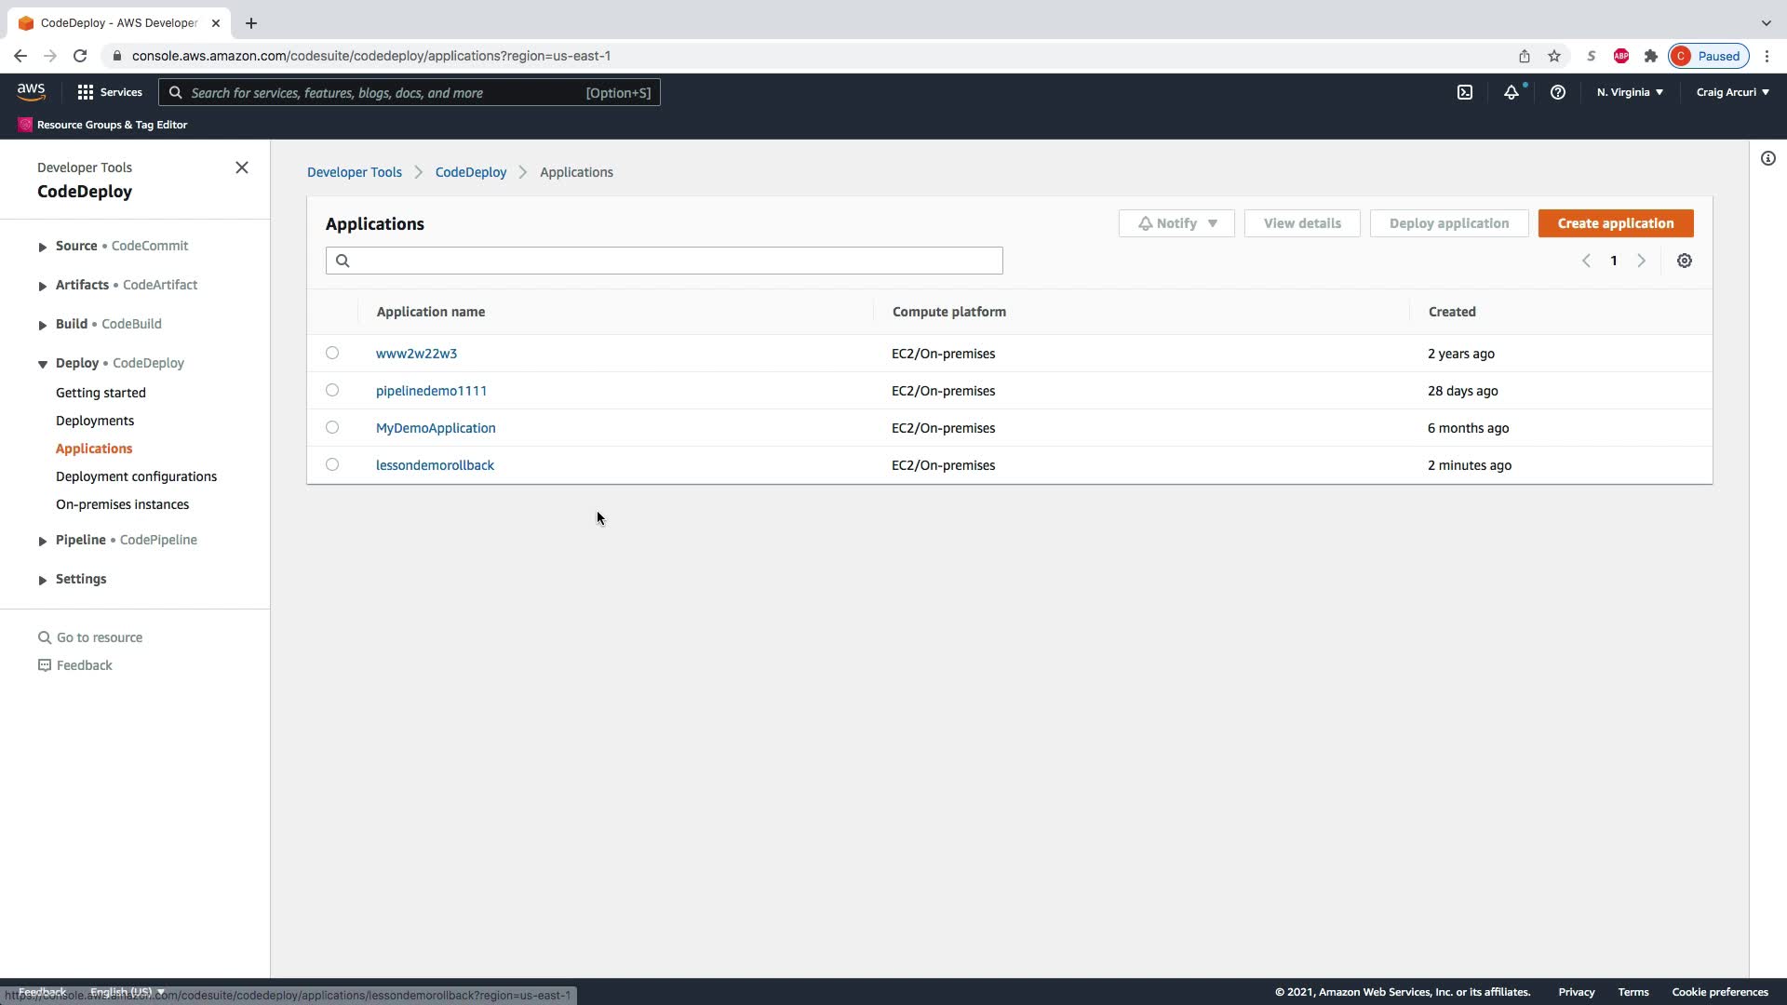Open the pipelinedemo1111 application link

click(x=431, y=391)
